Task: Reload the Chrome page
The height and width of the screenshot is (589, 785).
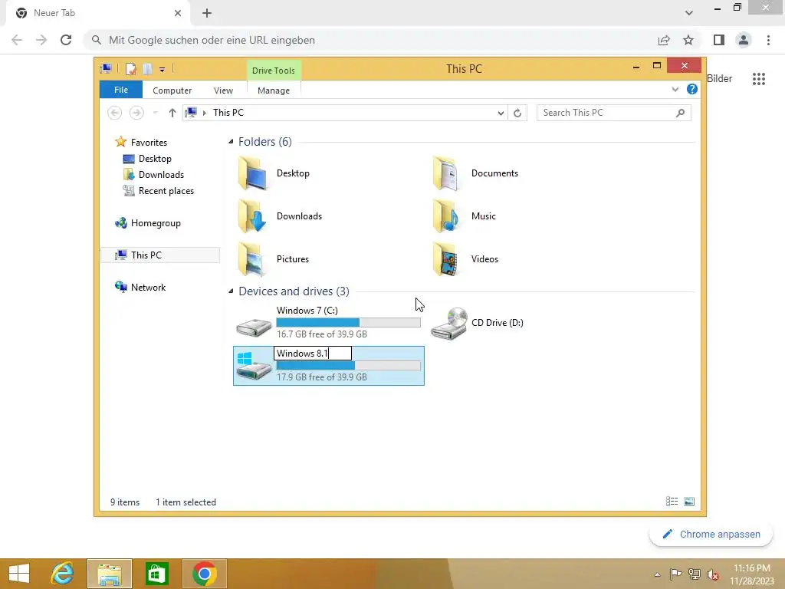Action: 66,40
